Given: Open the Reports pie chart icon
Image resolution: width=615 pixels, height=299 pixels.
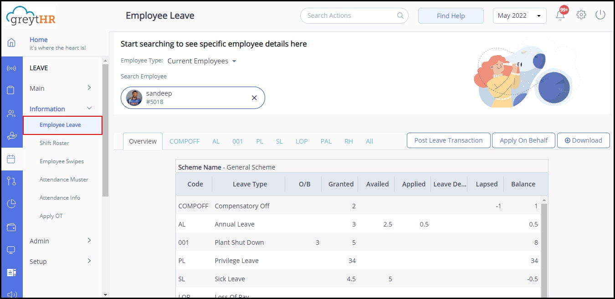Looking at the screenshot, I should (12, 204).
